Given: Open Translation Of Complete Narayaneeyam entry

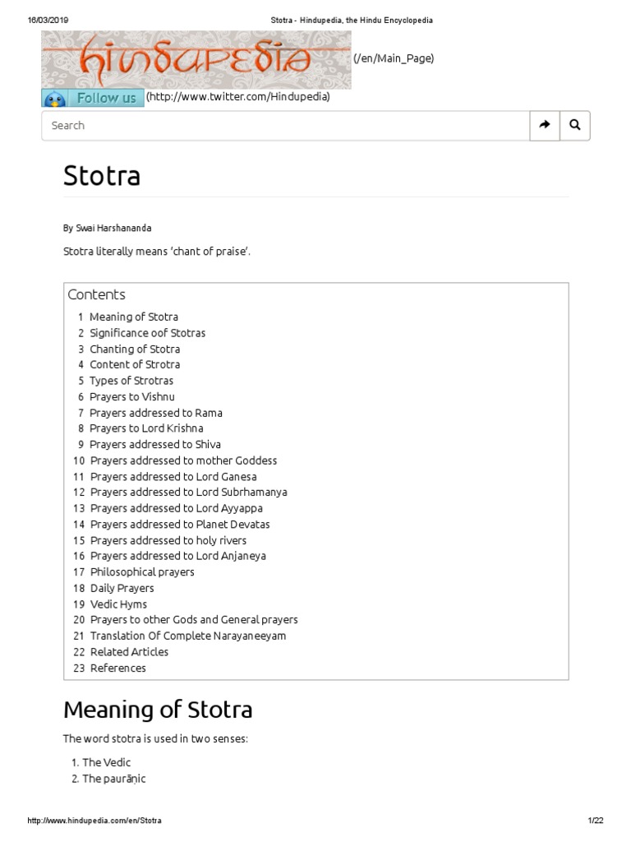Looking at the screenshot, I should (188, 636).
